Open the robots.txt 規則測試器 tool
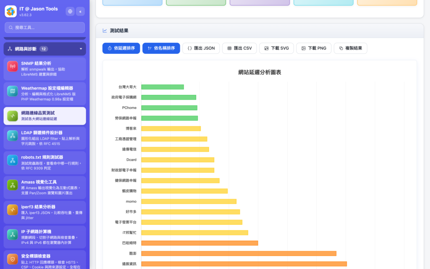The image size is (430, 269). 45,163
